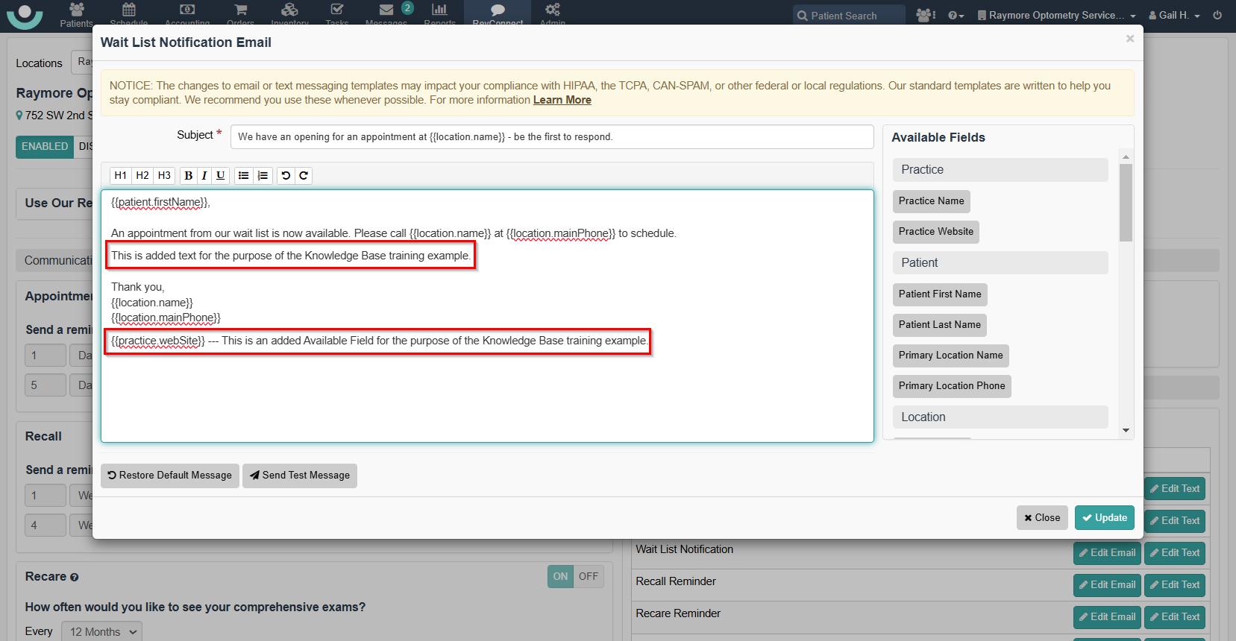Insert a bulleted list in the message
Viewport: 1236px width, 641px height.
(x=243, y=176)
